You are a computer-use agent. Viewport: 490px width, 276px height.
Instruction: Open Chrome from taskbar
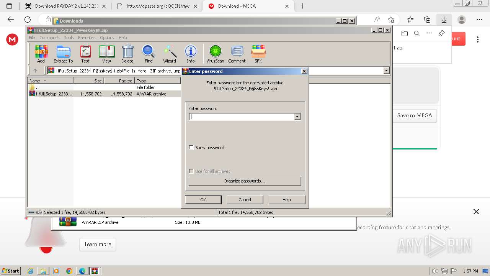click(x=69, y=271)
